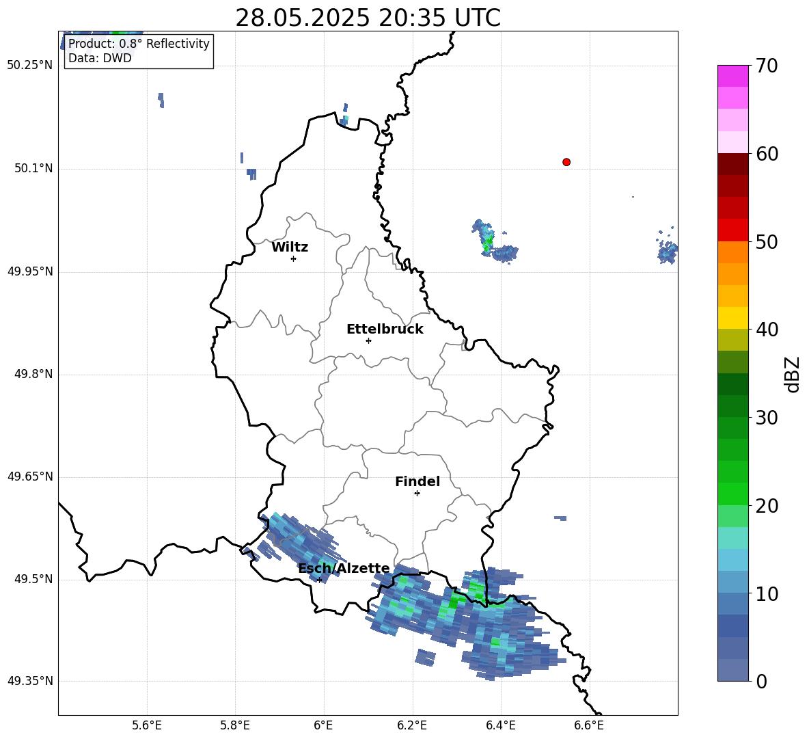
Task: Click the dBZ colorbar axis label
Action: (x=792, y=374)
